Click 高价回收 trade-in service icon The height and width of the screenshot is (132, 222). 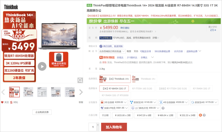pos(101,46)
